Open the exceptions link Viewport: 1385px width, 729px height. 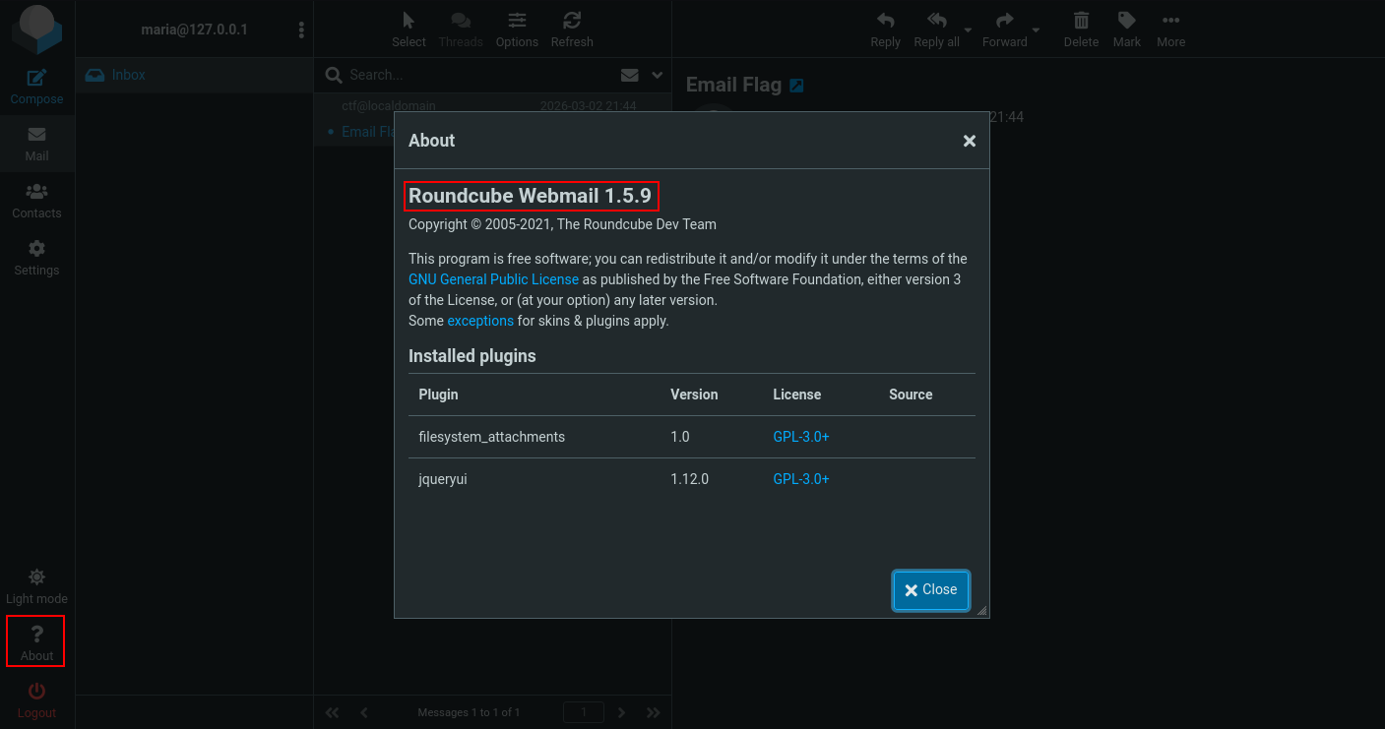pos(480,321)
